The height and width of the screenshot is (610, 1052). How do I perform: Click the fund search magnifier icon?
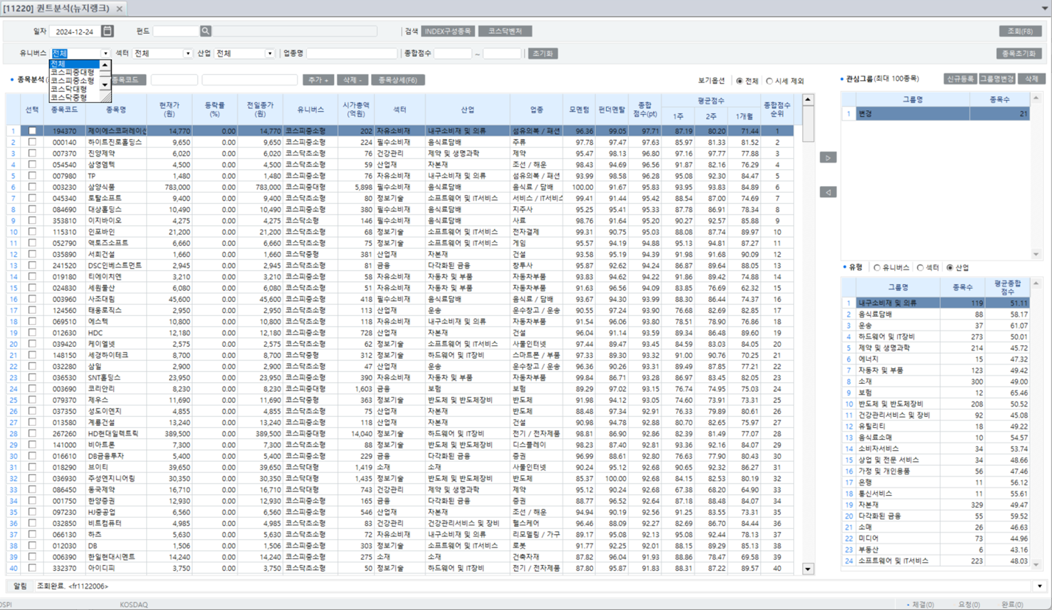tap(206, 31)
